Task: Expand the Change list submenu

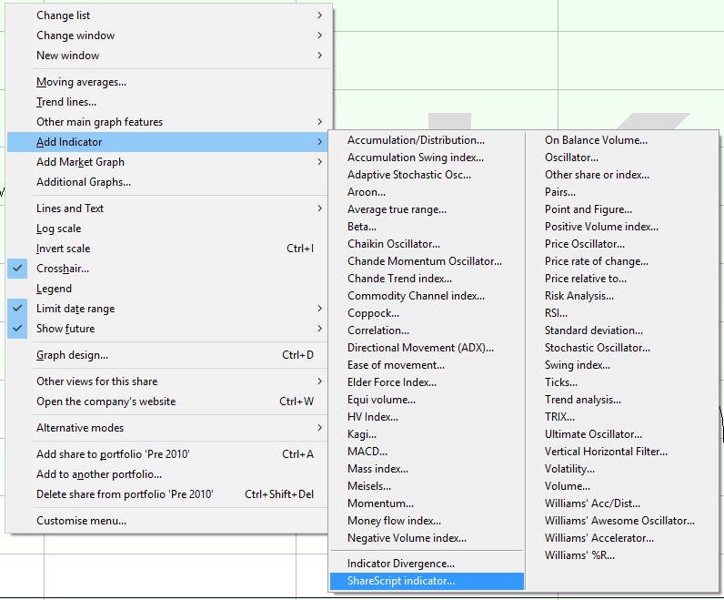Action: pos(63,15)
